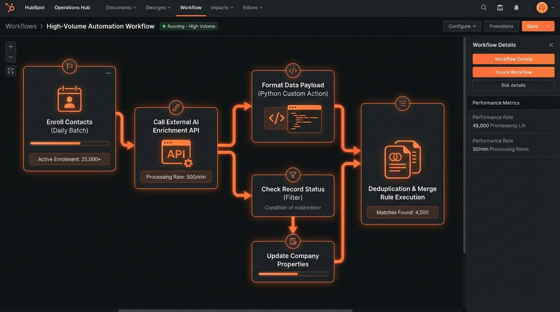
Task: Click the code icon above Format Data Payload
Action: click(x=293, y=71)
